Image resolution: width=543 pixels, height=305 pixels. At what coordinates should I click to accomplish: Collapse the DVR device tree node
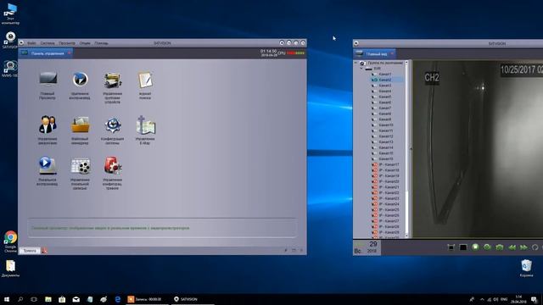click(361, 69)
